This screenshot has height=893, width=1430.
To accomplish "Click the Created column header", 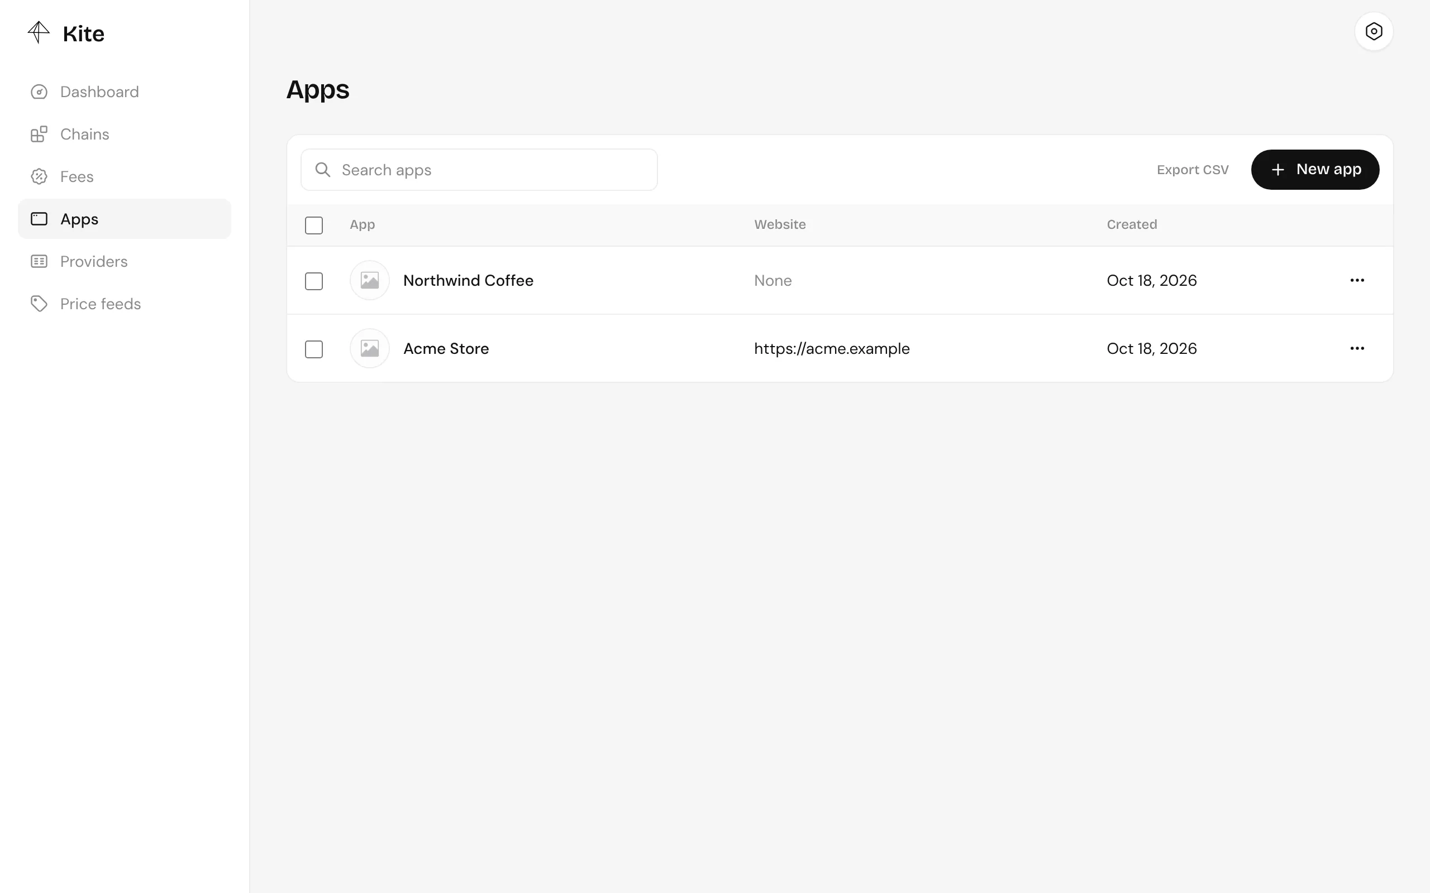I will click(1132, 224).
